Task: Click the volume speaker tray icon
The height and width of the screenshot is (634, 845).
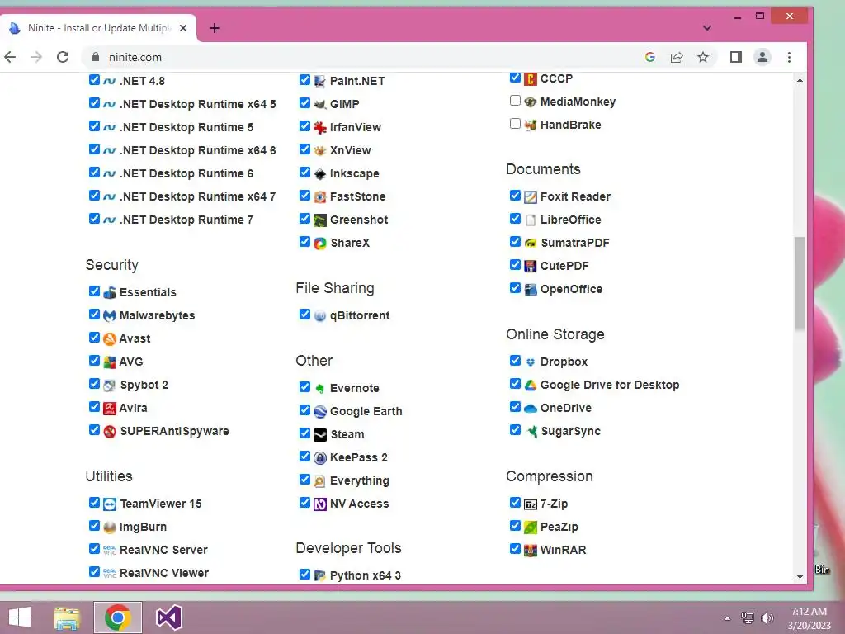Action: tap(767, 618)
